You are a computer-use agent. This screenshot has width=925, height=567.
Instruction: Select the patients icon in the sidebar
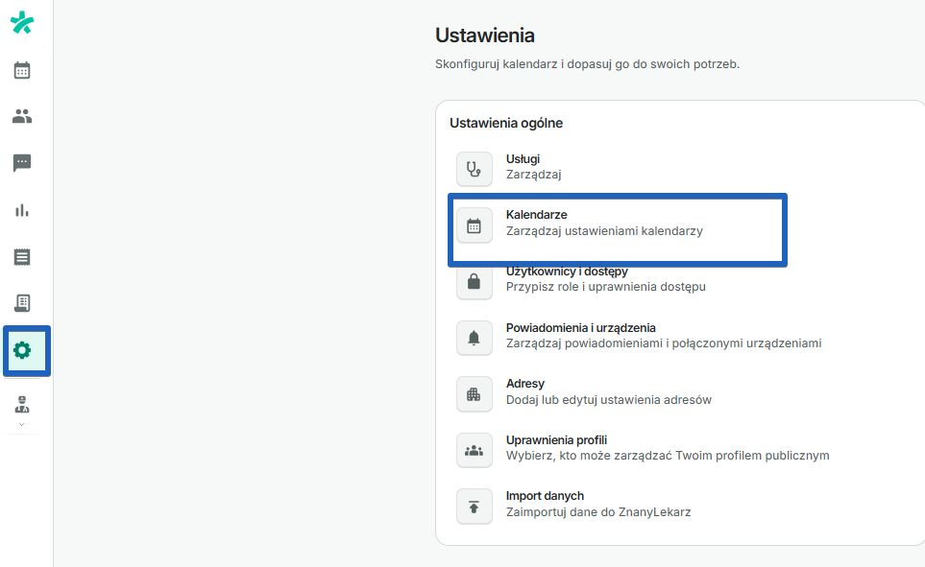[x=21, y=116]
